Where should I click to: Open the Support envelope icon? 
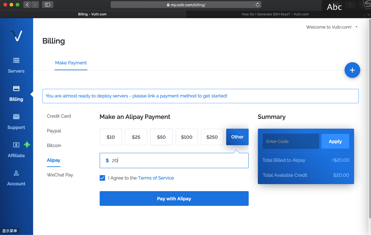[16, 117]
